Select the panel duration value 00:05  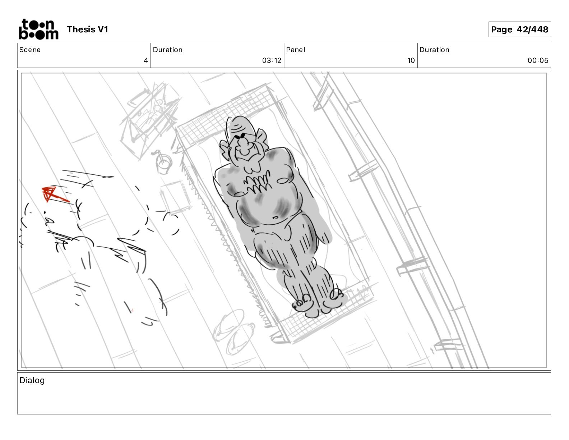coord(538,60)
